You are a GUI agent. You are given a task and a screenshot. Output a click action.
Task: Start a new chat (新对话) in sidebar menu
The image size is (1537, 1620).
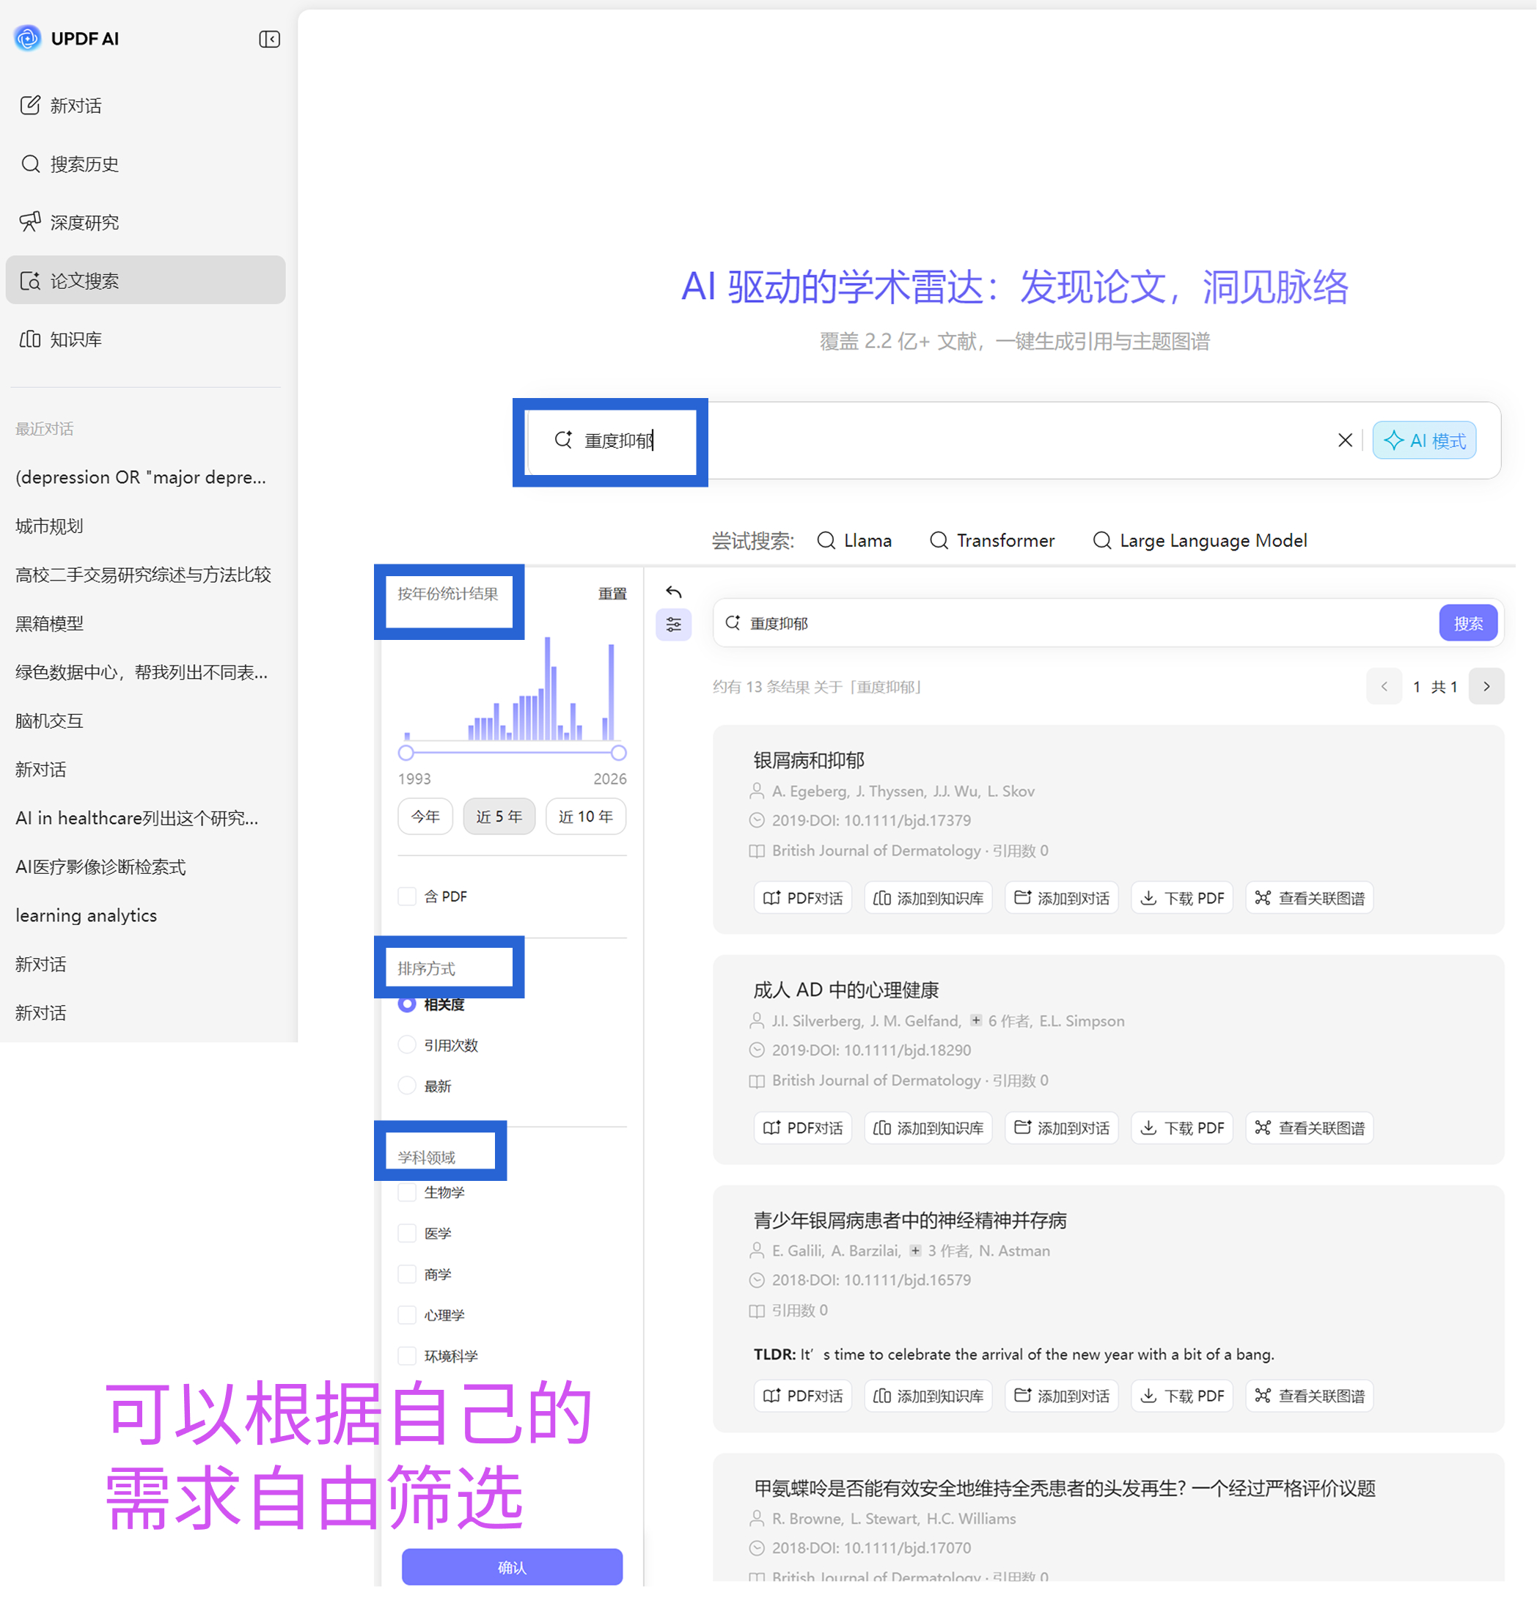tap(145, 106)
